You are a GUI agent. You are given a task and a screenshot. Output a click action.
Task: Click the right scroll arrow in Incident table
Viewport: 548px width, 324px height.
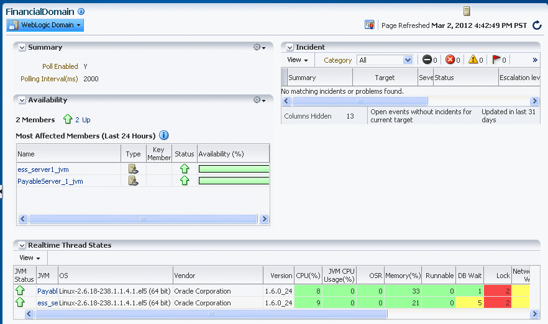534,101
